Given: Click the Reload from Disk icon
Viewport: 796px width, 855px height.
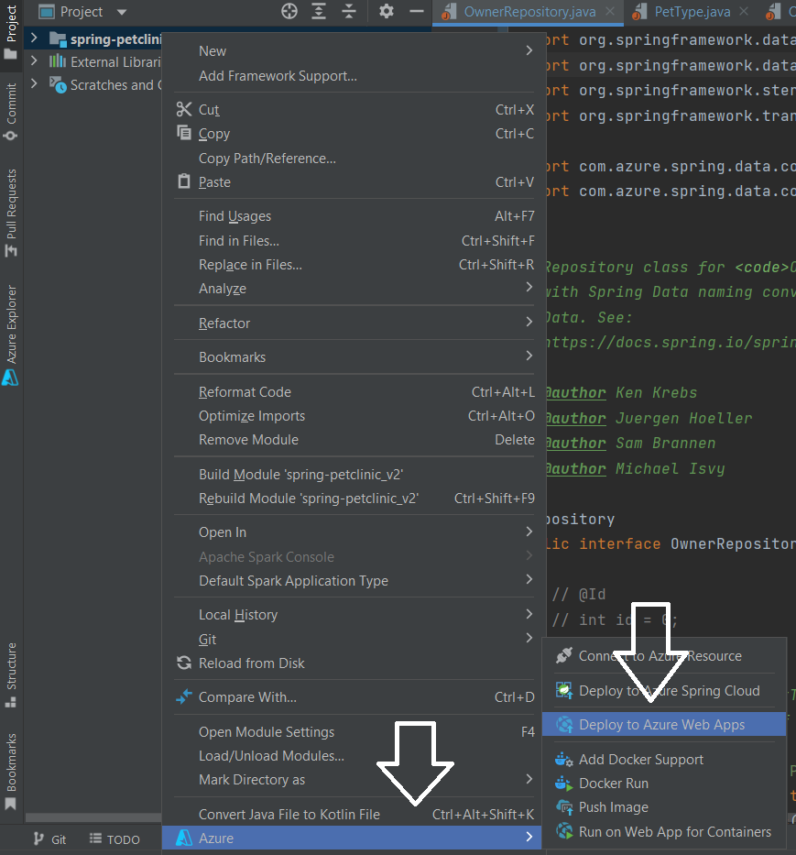Looking at the screenshot, I should [x=184, y=663].
